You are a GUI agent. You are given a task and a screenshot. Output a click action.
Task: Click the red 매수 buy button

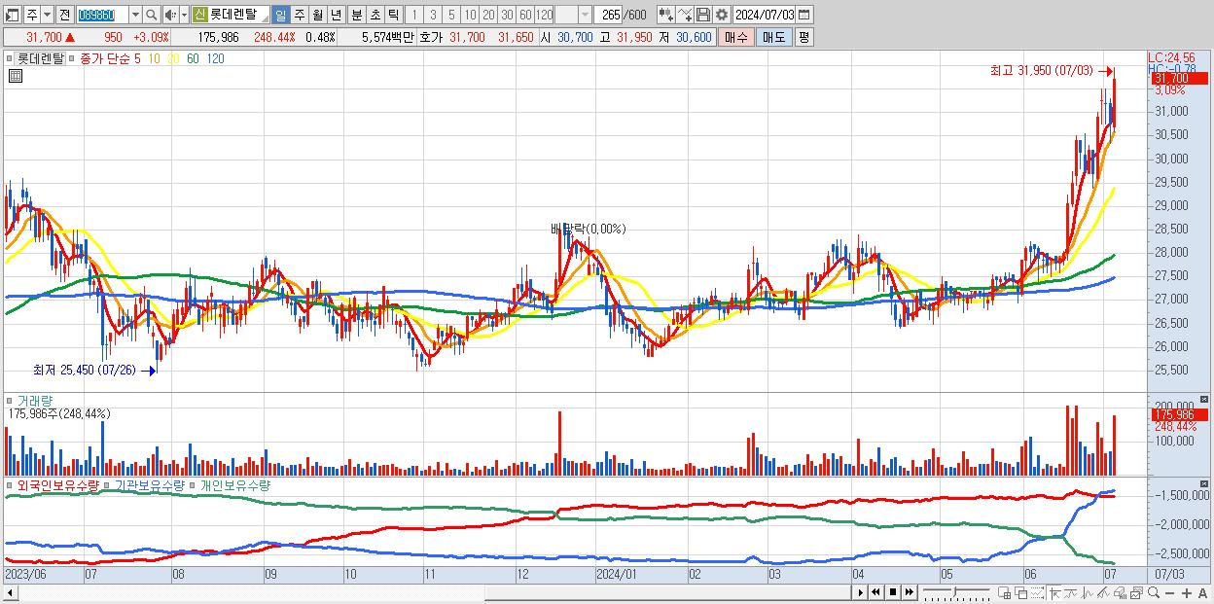point(736,37)
